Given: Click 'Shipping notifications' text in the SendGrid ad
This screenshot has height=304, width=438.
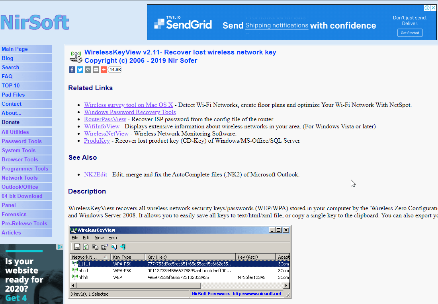Looking at the screenshot, I should 277,25.
